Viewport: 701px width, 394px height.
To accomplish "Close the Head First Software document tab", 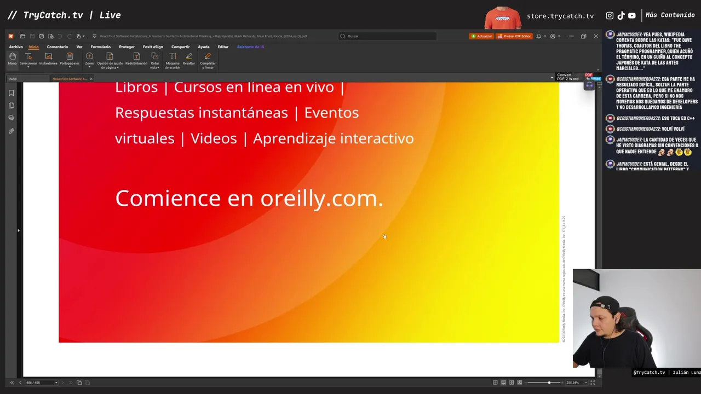I will [91, 79].
